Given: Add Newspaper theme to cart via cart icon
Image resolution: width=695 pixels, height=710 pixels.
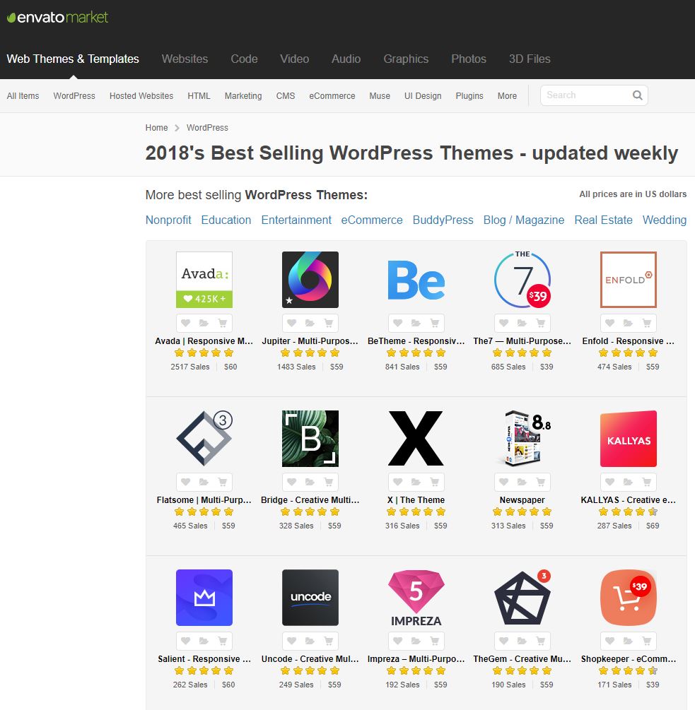Looking at the screenshot, I should (x=540, y=482).
